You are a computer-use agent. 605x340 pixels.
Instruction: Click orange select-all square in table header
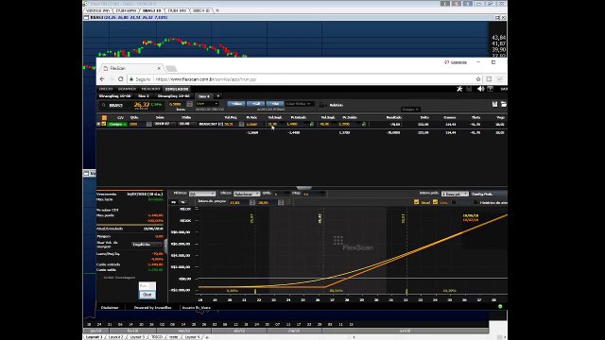pos(104,117)
